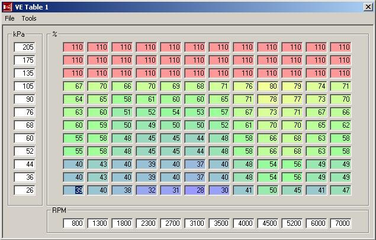Select the 110 cell at 135 kPa, 7000 RPM
This screenshot has width=376, height=240.
coord(340,73)
